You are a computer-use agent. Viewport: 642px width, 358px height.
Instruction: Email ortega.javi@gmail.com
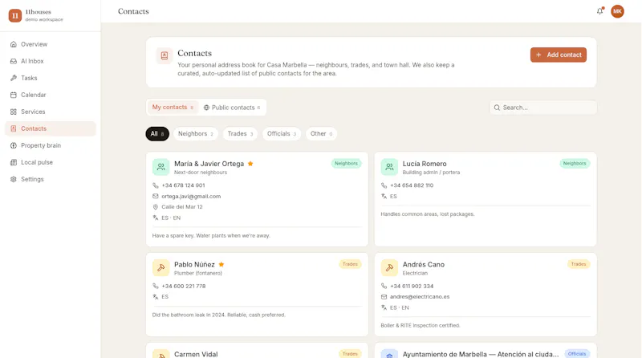click(x=191, y=197)
